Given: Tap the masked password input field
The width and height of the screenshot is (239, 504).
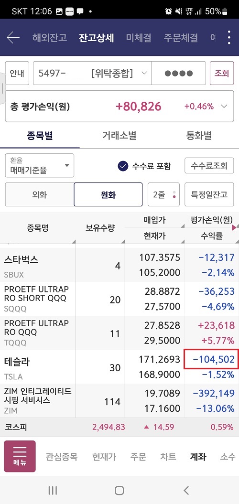Looking at the screenshot, I should (178, 73).
